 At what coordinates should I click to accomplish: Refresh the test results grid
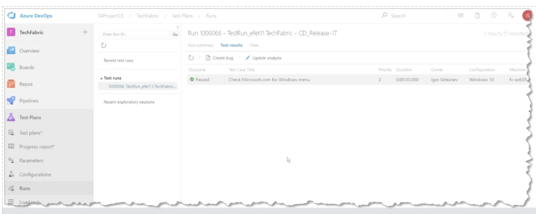click(x=191, y=58)
